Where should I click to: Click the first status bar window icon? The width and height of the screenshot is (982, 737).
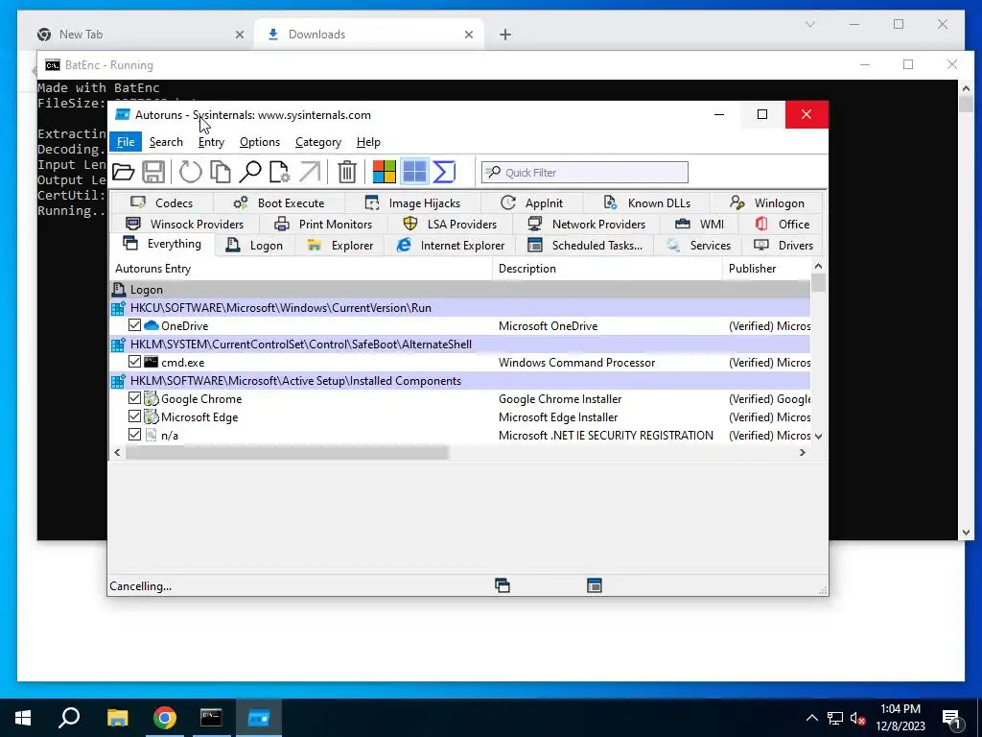tap(503, 585)
